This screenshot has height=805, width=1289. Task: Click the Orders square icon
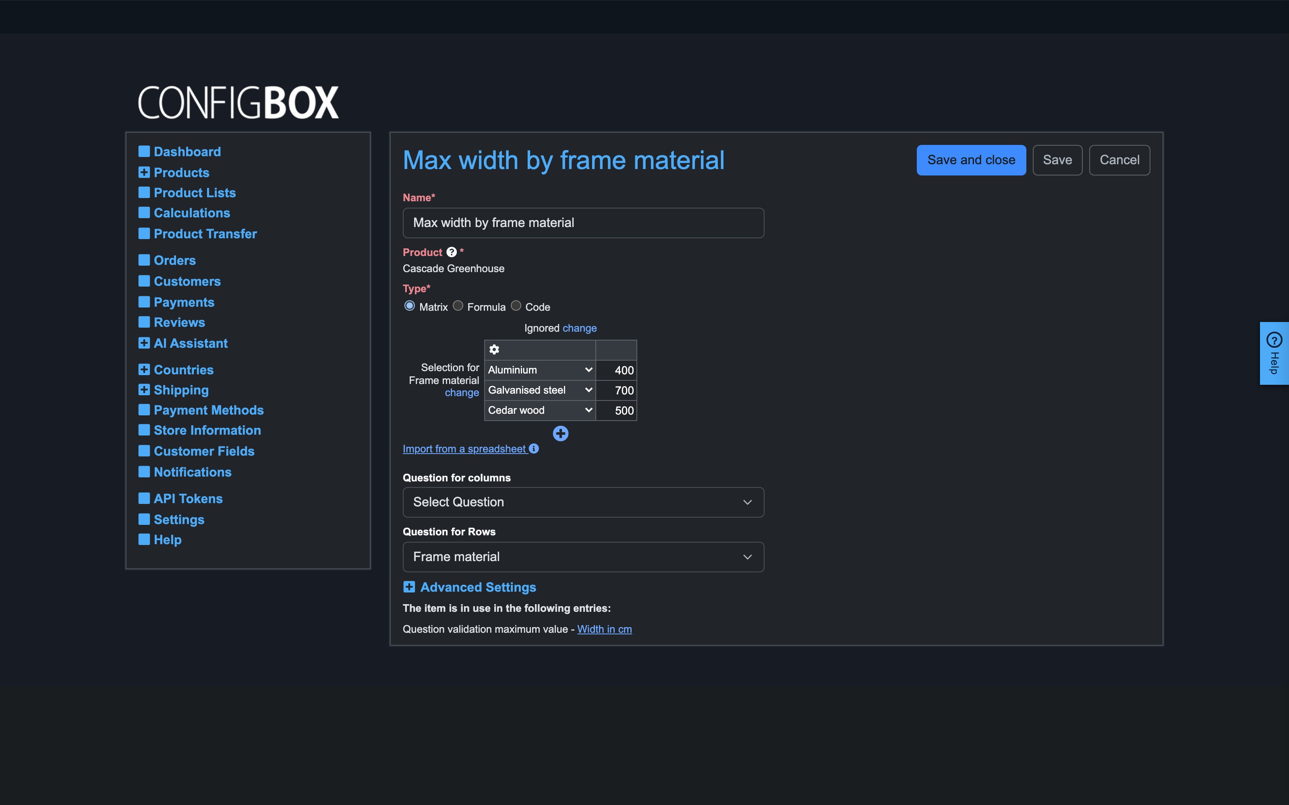point(144,260)
